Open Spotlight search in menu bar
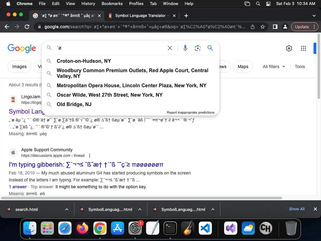 pyautogui.click(x=258, y=4)
